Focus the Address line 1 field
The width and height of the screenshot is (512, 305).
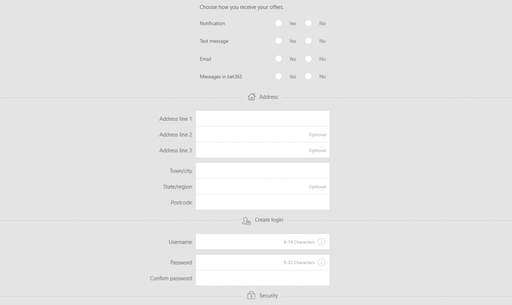[x=262, y=119]
